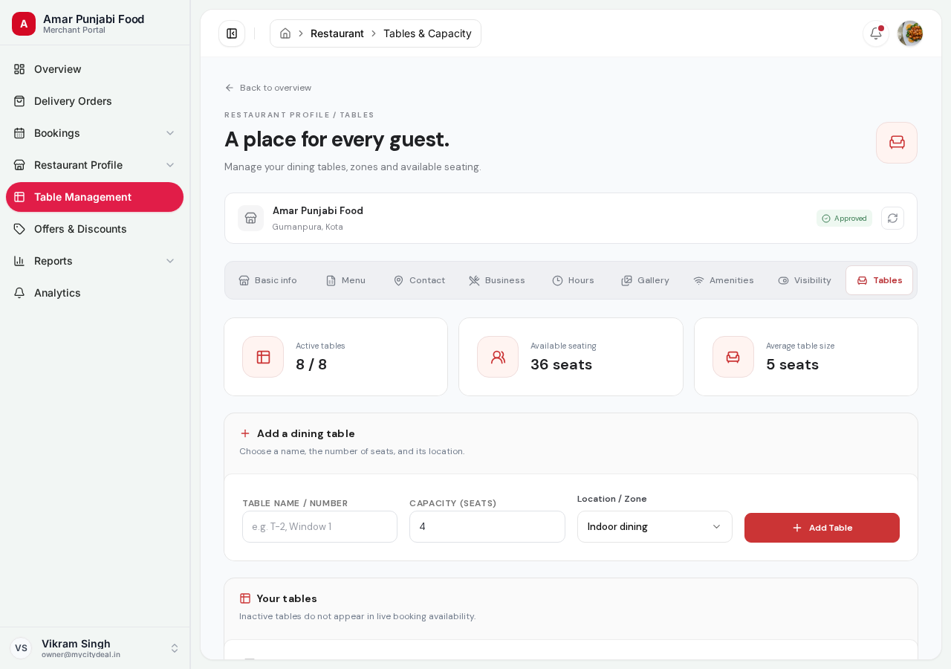This screenshot has width=951, height=669.
Task: Click the Tables & Capacity breadcrumb
Action: pyautogui.click(x=427, y=33)
